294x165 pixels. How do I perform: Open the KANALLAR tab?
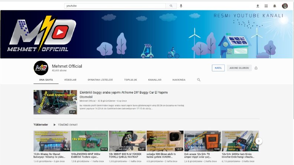coord(155,80)
